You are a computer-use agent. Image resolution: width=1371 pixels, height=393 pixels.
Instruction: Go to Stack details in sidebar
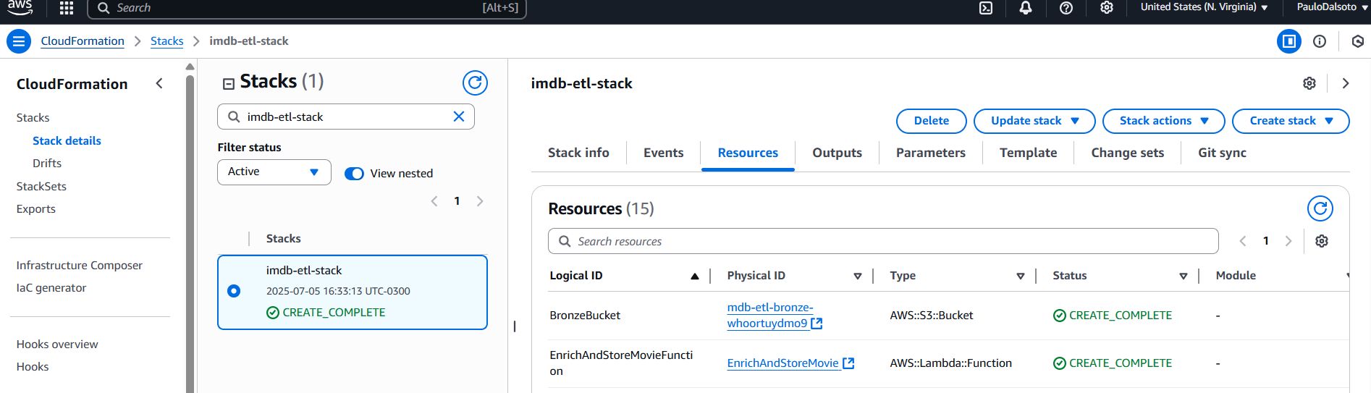(67, 141)
